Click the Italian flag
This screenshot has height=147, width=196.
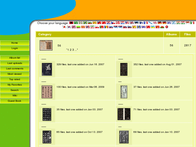coord(192,23)
